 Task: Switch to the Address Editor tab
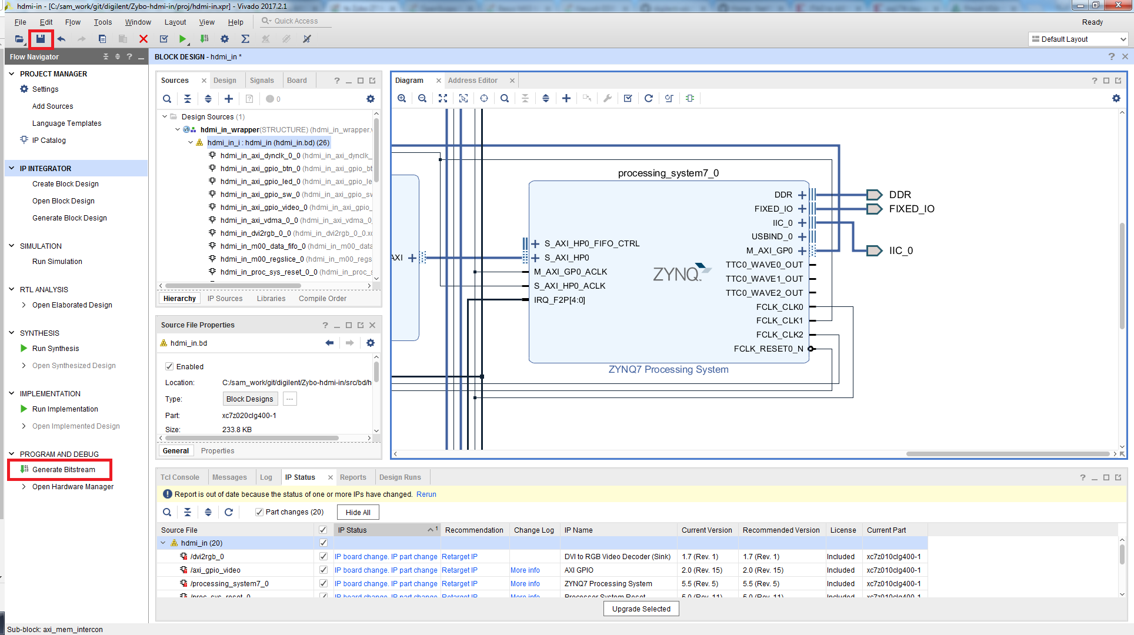point(472,81)
